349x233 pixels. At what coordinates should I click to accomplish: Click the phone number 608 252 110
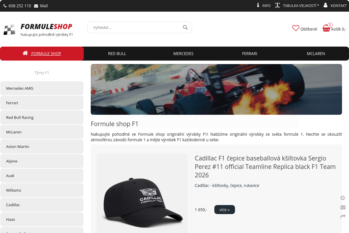coord(20,6)
